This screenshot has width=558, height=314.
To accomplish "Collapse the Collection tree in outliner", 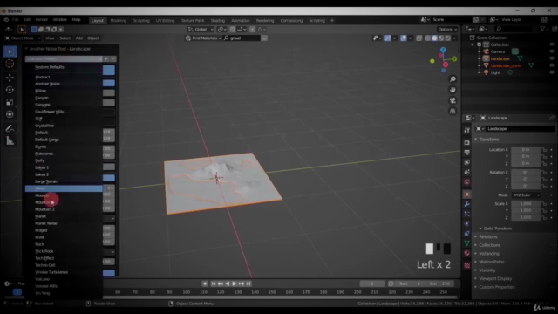I will pyautogui.click(x=473, y=44).
